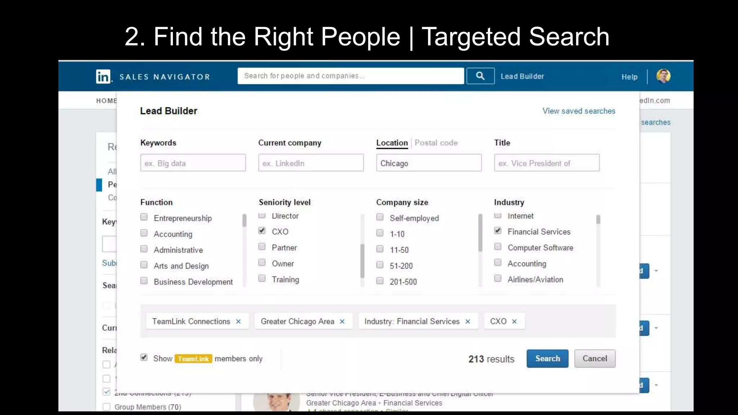The height and width of the screenshot is (415, 738).
Task: Check the Arts and Design checkbox
Action: pos(144,265)
